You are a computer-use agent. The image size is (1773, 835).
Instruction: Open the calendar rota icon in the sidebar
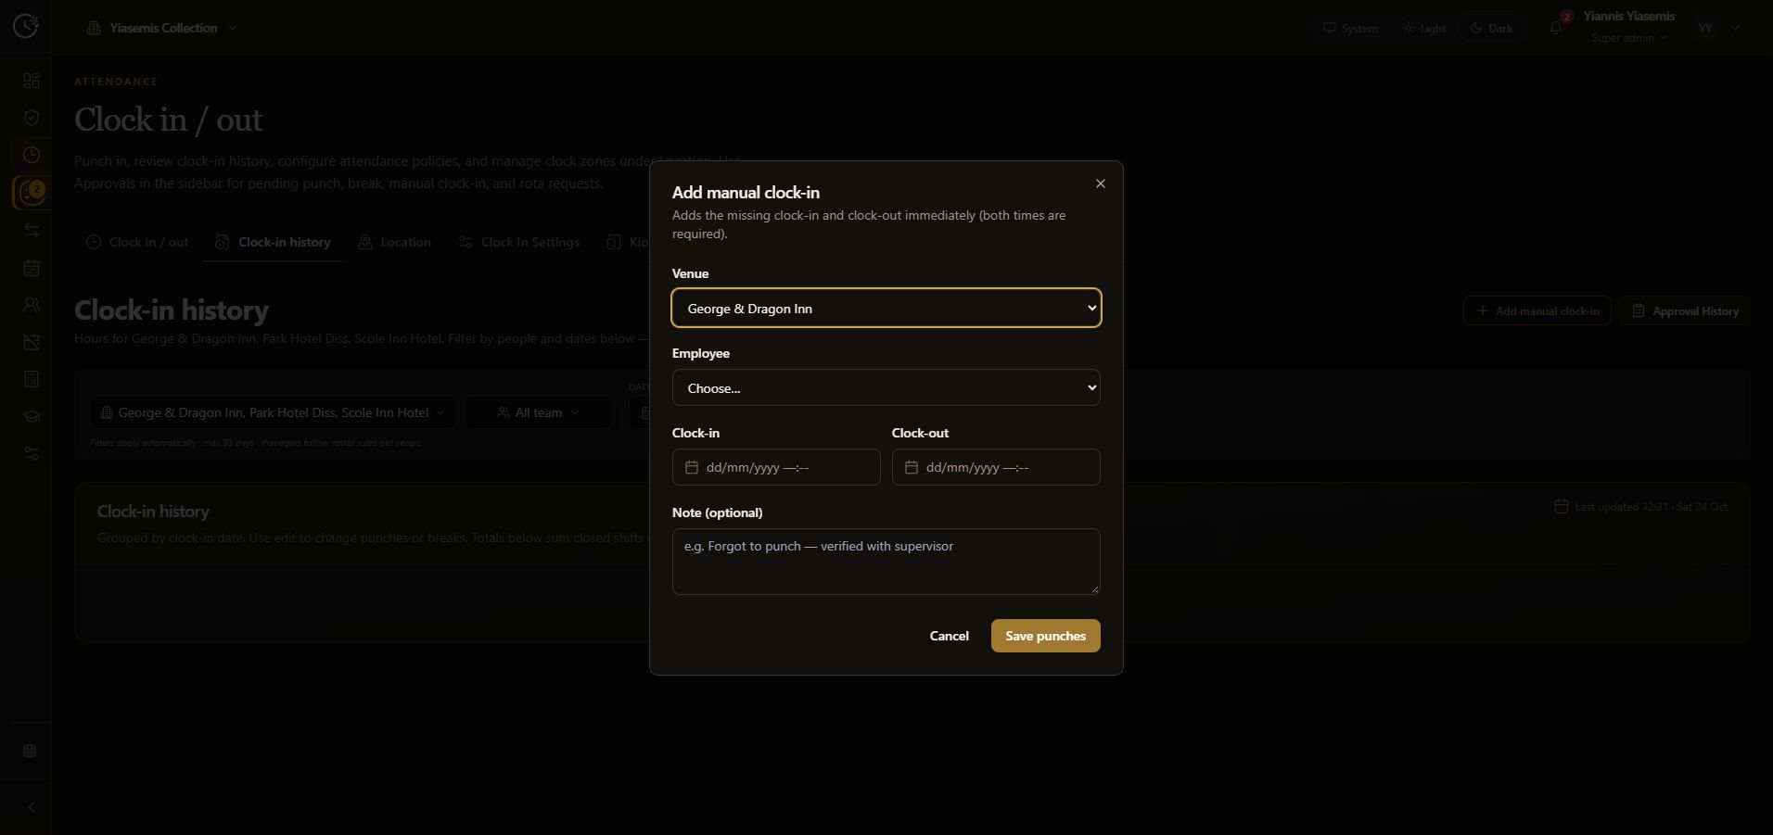pyautogui.click(x=32, y=268)
